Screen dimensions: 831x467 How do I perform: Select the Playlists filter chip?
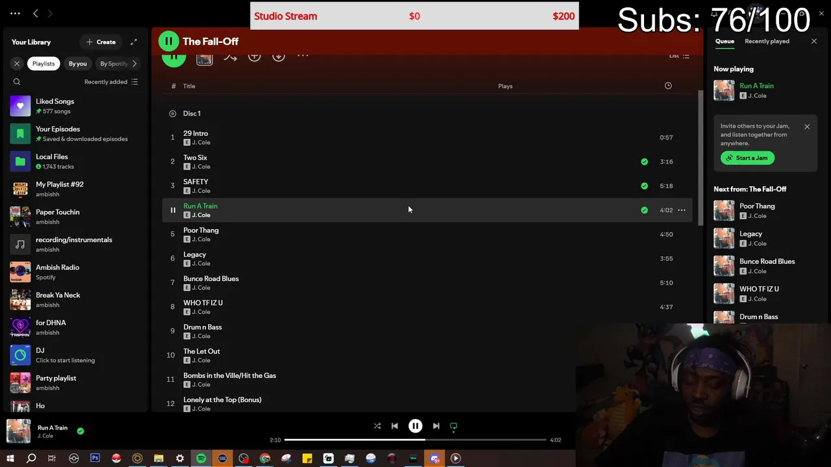pyautogui.click(x=43, y=64)
